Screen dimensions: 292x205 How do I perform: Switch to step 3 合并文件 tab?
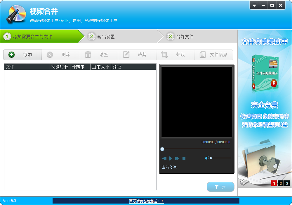(x=198, y=36)
